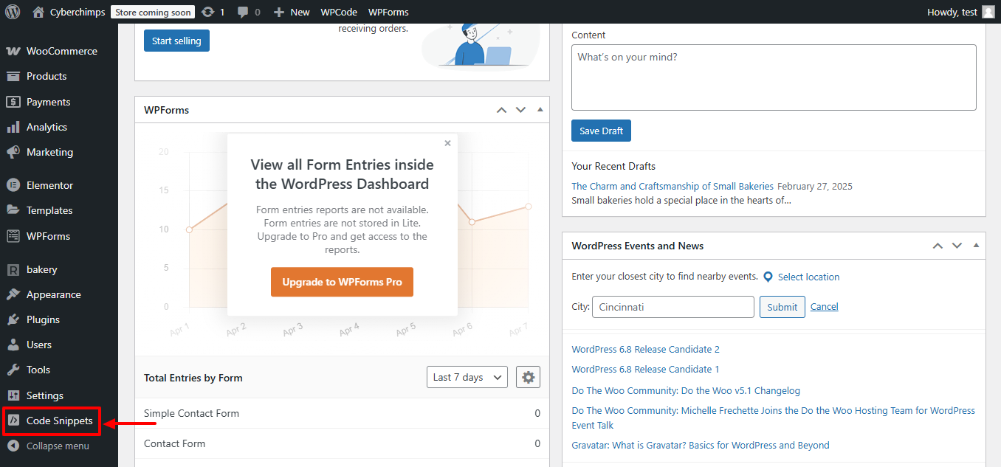Move WordPress Events and News widget down
Viewport: 1001px width, 467px height.
(957, 246)
